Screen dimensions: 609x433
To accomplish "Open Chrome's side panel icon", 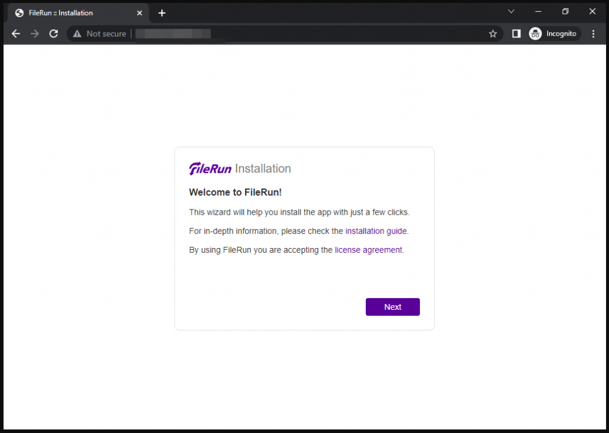I will point(516,33).
